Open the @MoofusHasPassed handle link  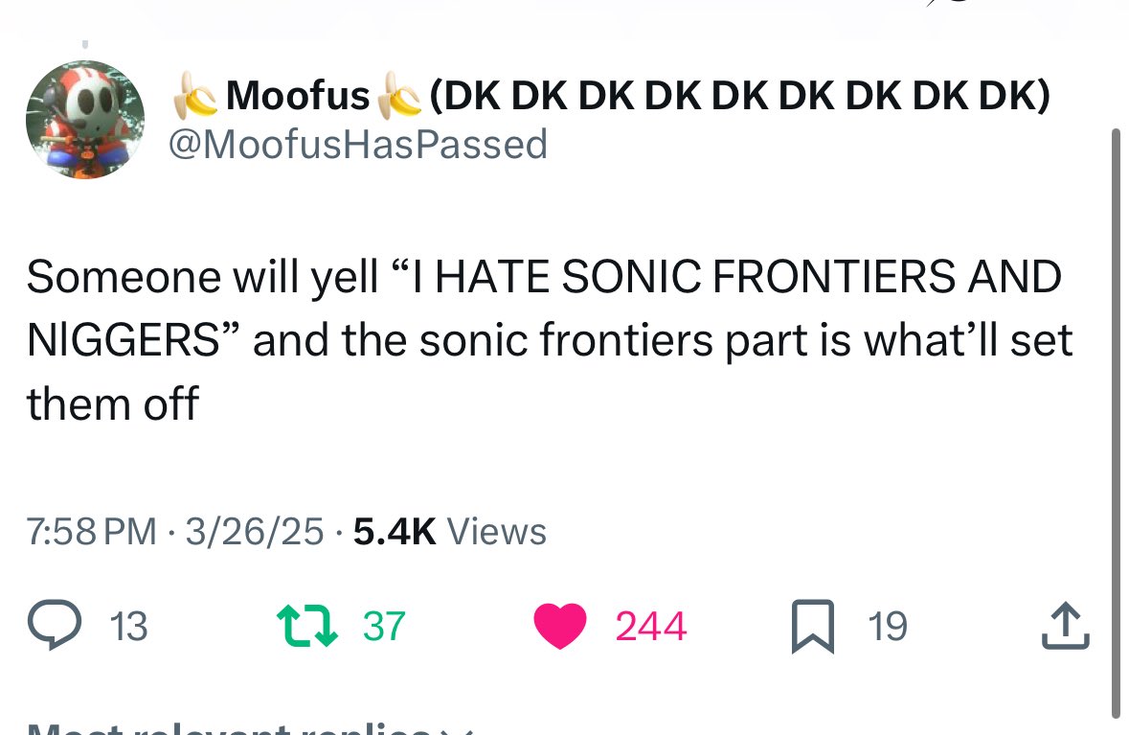(358, 144)
